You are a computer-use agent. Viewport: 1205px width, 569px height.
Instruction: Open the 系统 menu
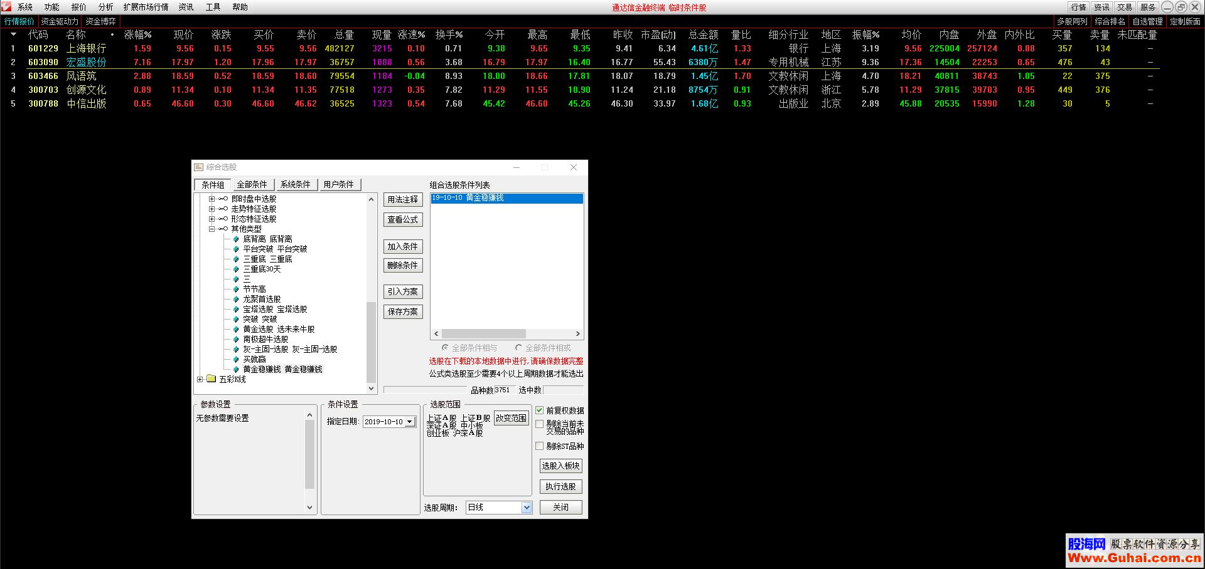[x=25, y=7]
